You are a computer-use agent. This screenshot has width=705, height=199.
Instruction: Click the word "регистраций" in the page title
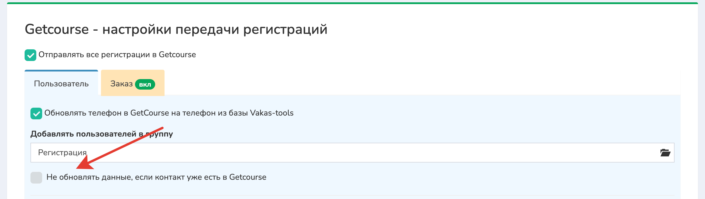[285, 29]
